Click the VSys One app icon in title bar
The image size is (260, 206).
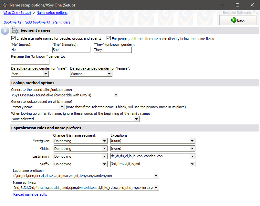pos(5,5)
